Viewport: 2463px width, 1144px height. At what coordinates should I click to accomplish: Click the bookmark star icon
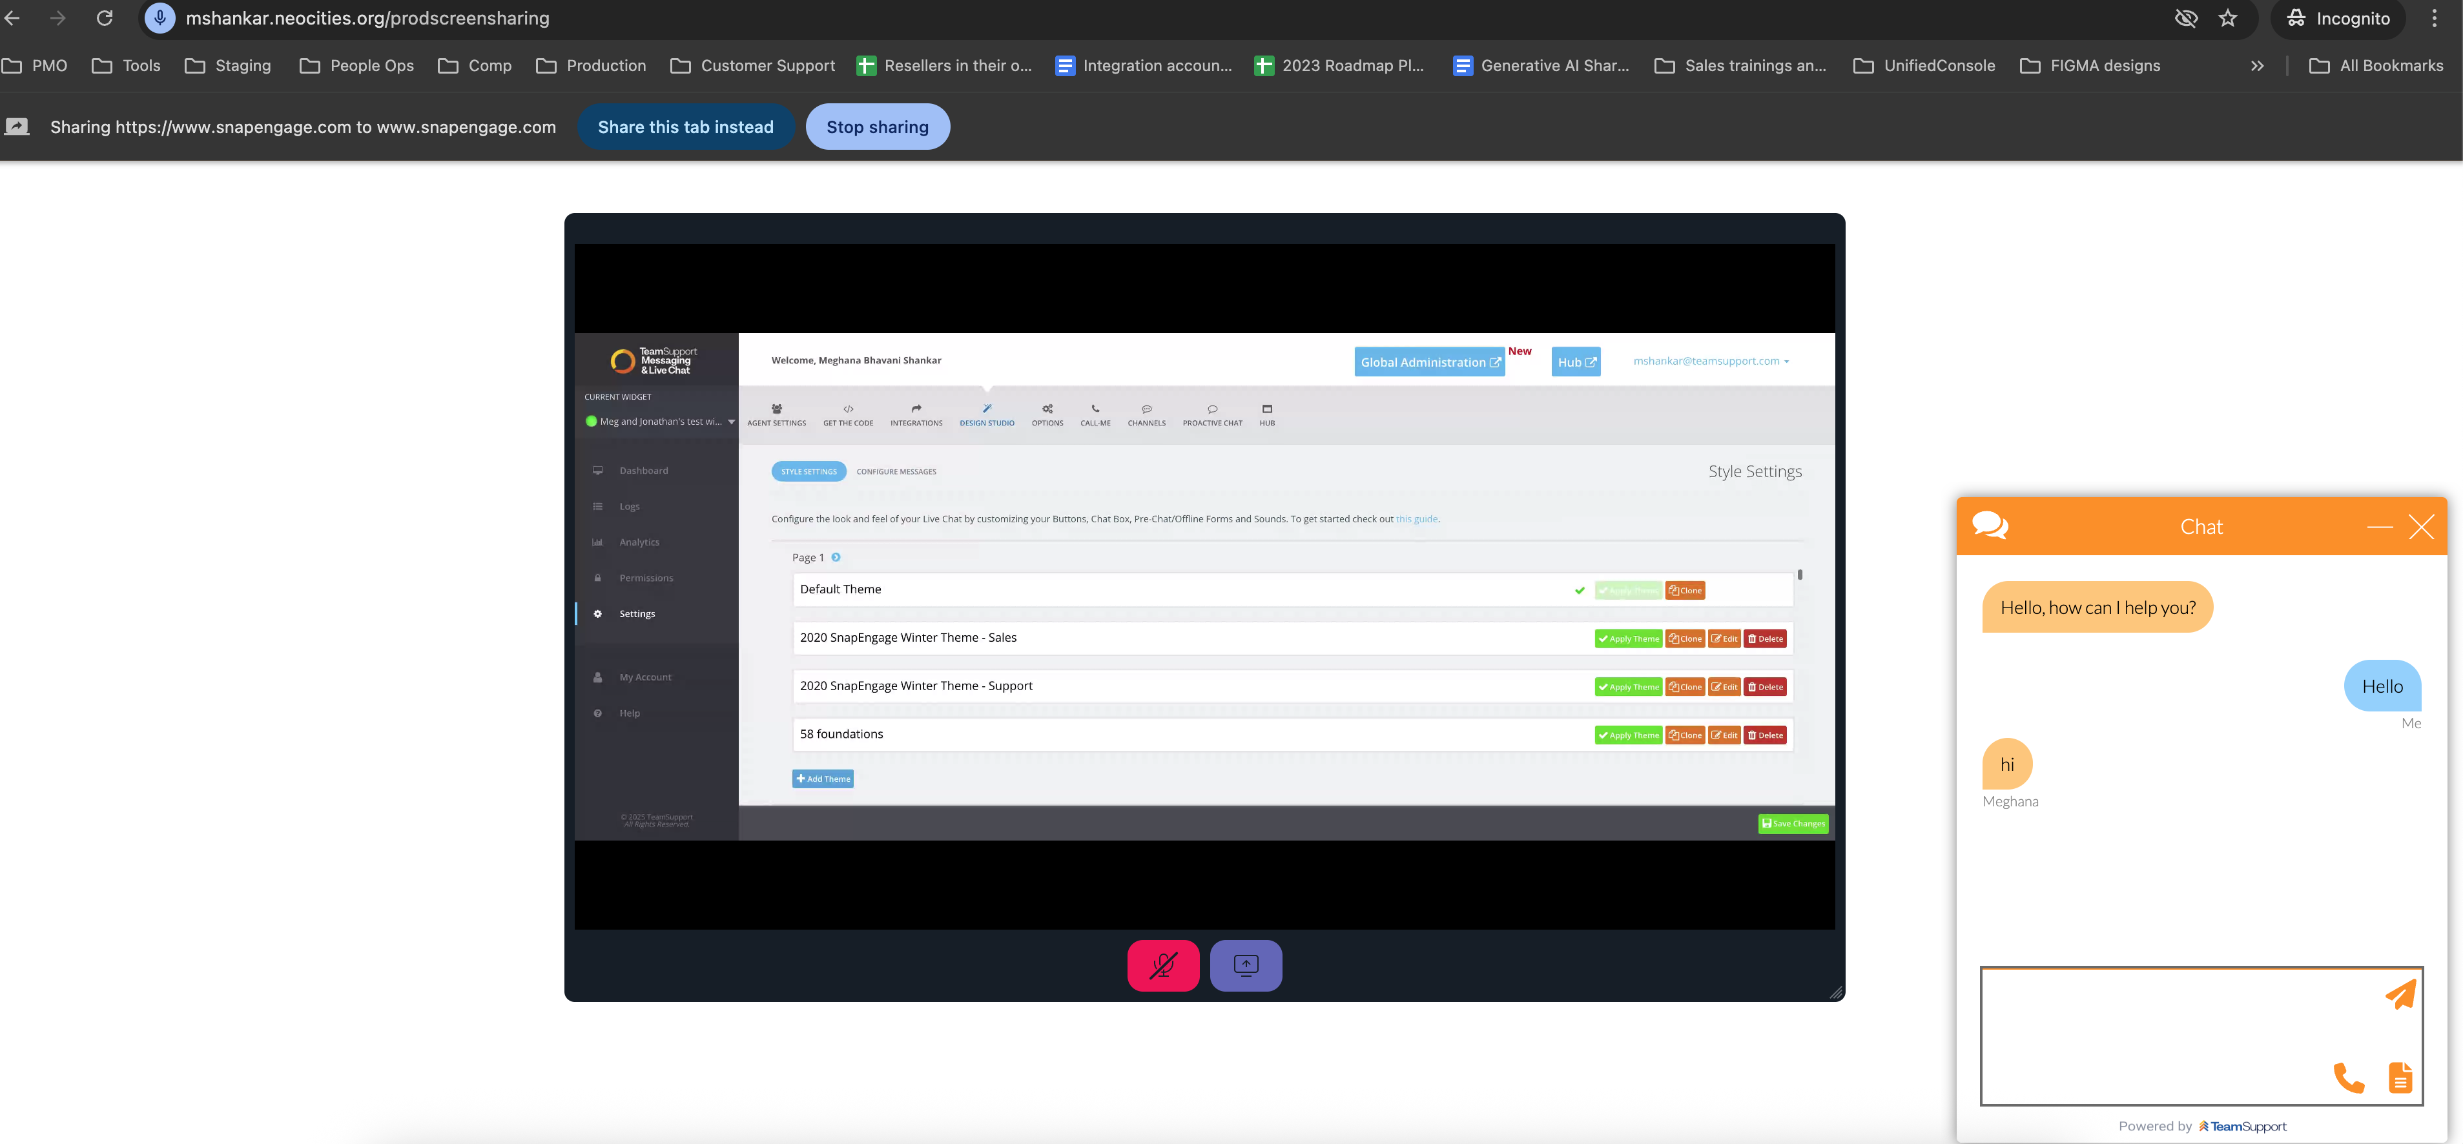[2228, 18]
